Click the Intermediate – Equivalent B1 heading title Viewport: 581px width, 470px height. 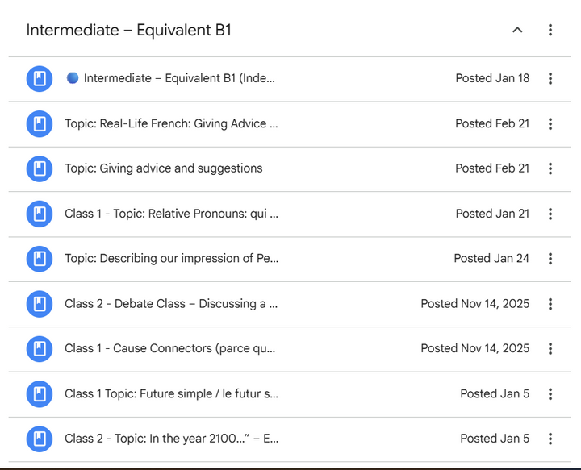pos(129,30)
